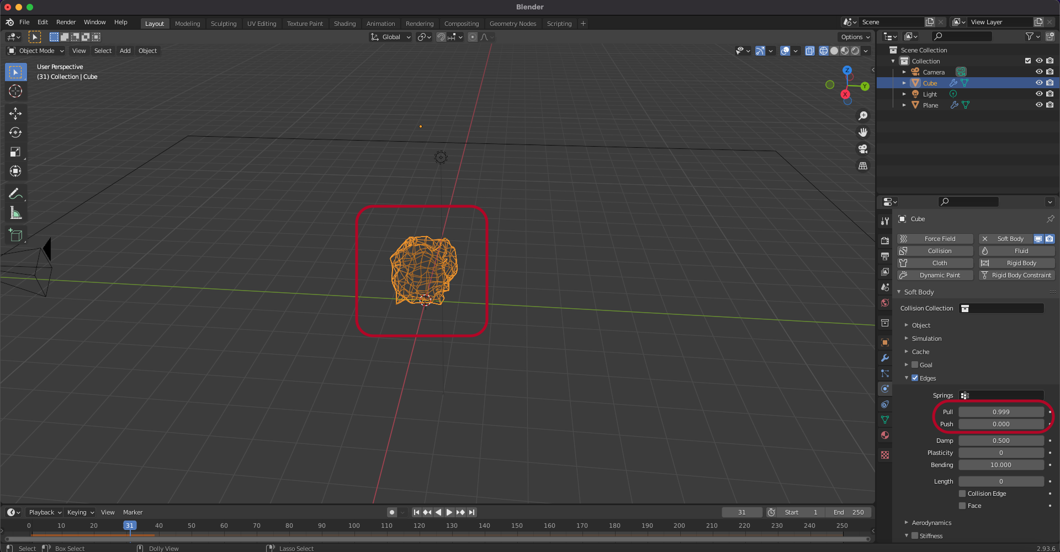Screen dimensions: 1060x552
Task: Expand the Aerodynamics panel
Action: pyautogui.click(x=931, y=523)
